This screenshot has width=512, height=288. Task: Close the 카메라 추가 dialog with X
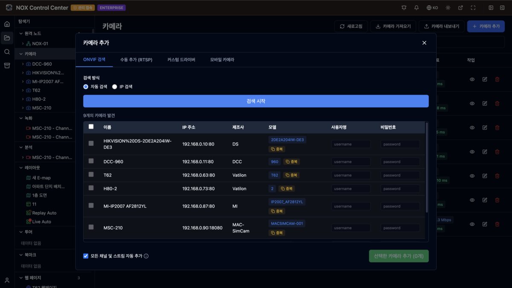point(424,43)
